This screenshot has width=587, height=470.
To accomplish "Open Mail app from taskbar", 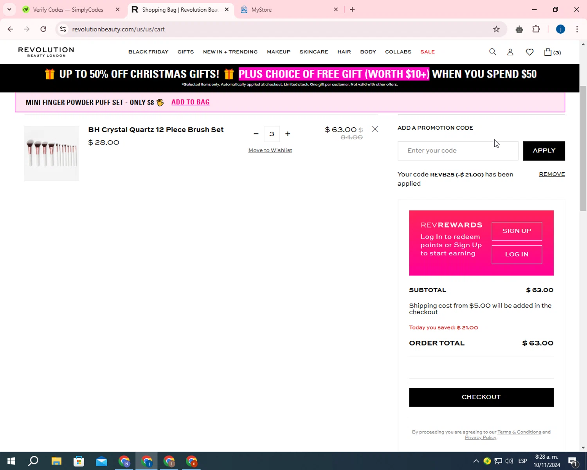I will 101,461.
